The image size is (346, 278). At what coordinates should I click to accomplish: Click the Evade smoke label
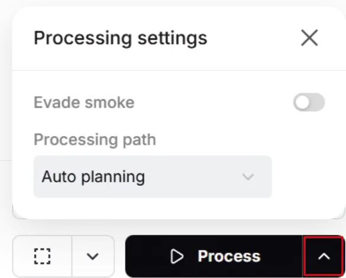click(x=84, y=102)
